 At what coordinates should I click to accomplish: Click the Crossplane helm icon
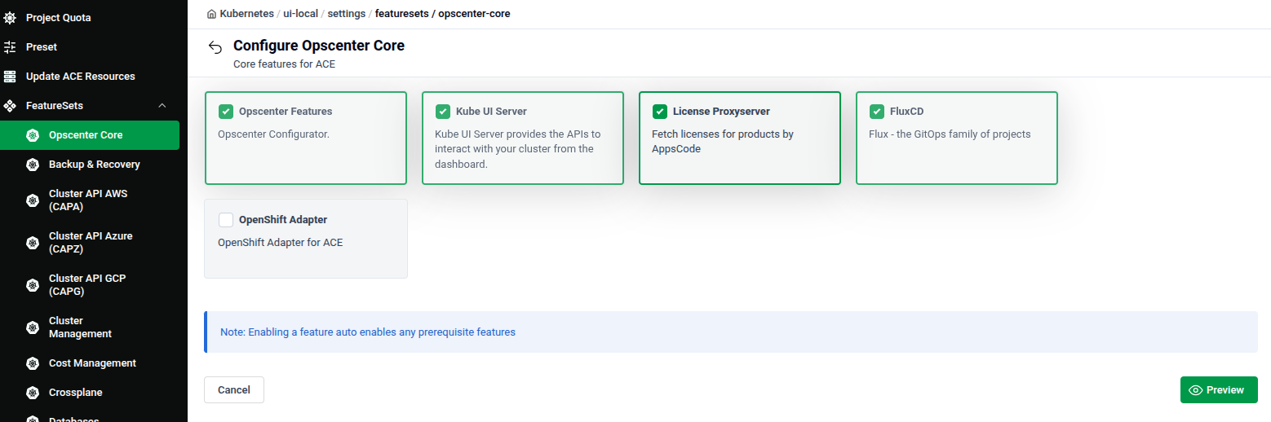(x=33, y=392)
